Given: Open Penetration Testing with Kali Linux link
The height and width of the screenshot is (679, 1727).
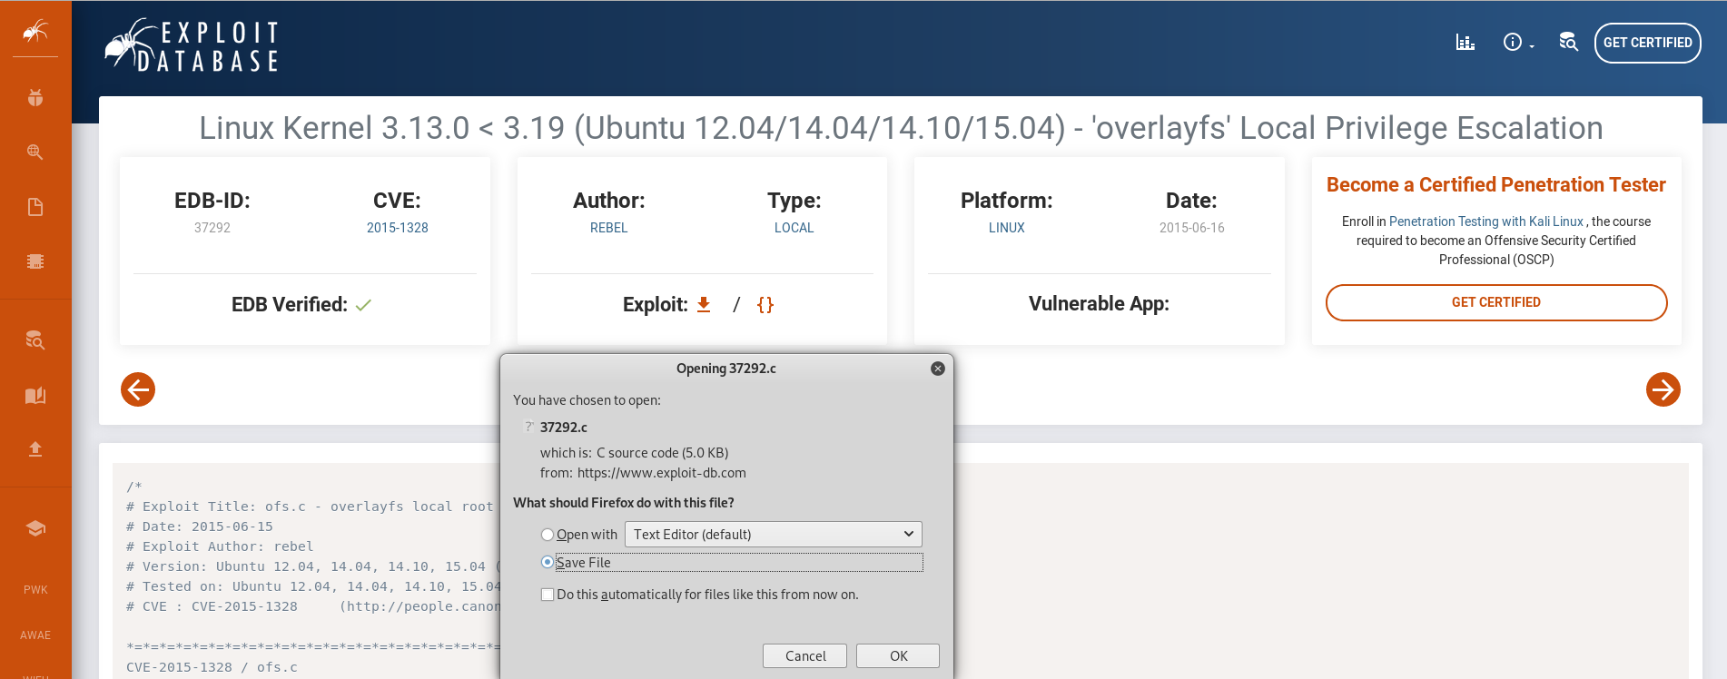Looking at the screenshot, I should click(x=1486, y=221).
